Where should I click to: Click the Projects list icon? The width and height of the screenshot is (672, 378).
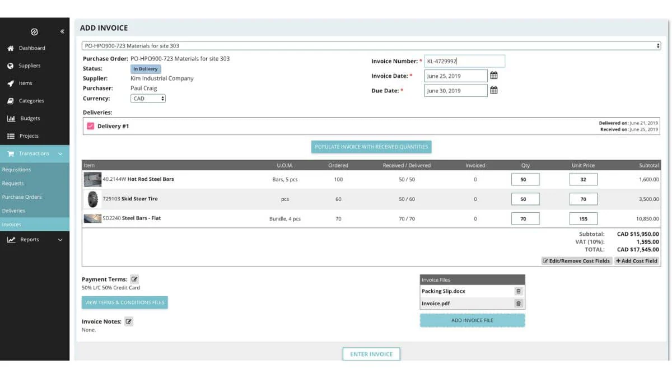(10, 136)
